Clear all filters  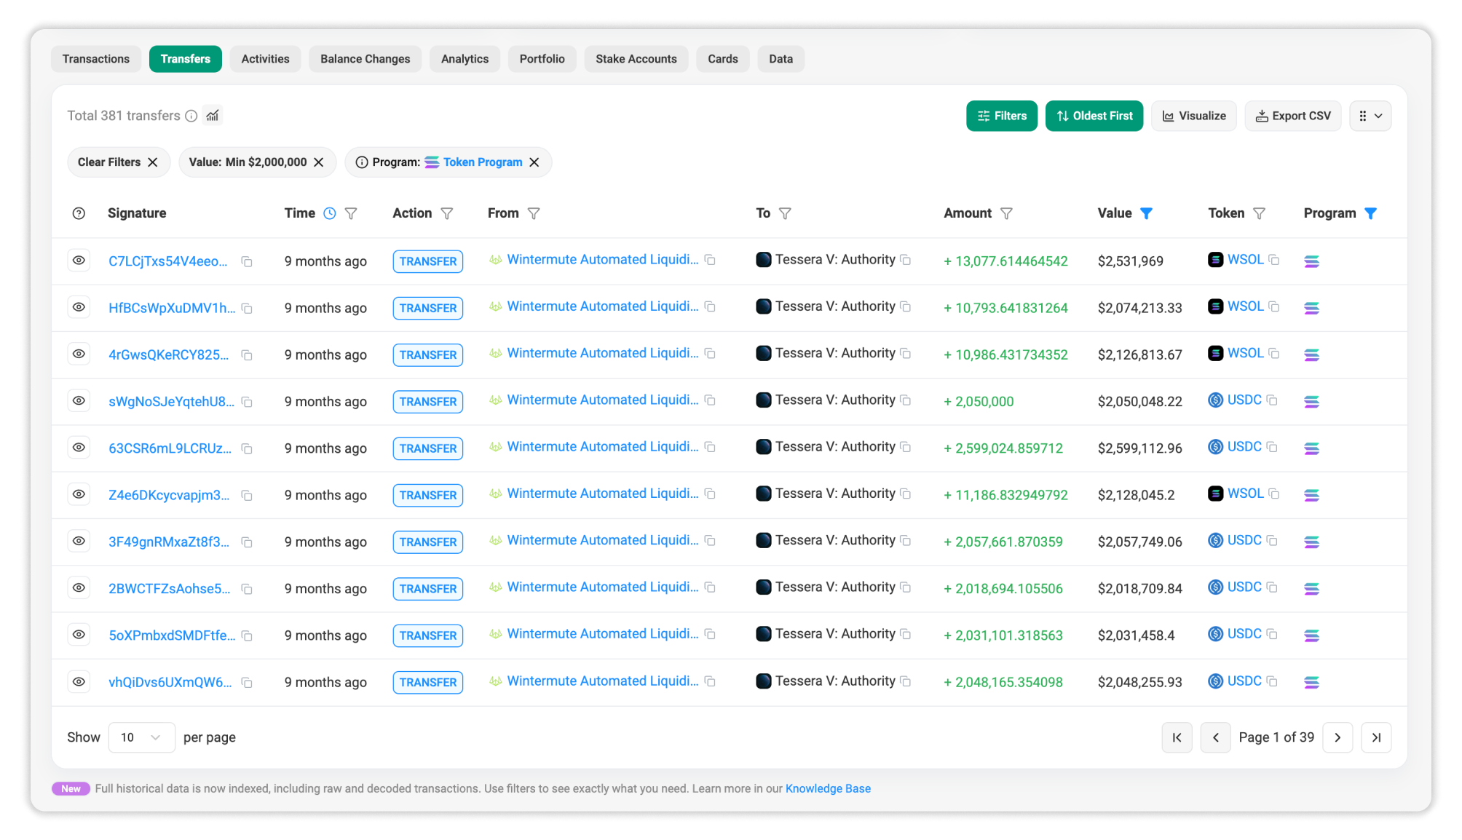(118, 162)
